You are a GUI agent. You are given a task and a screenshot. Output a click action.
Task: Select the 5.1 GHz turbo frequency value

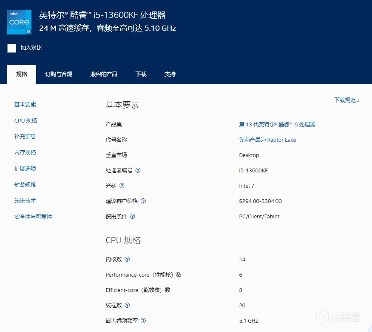coord(248,321)
